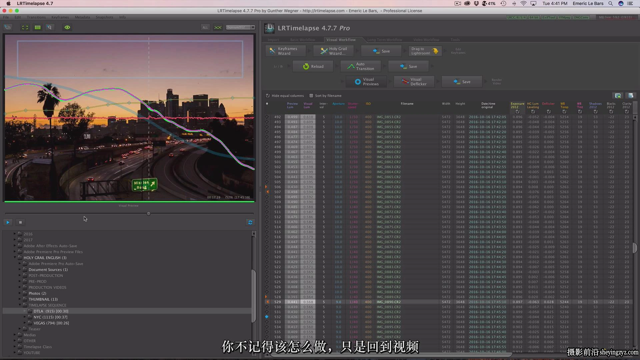Screen dimensions: 640x360
Task: Click the Reload button
Action: 313,66
